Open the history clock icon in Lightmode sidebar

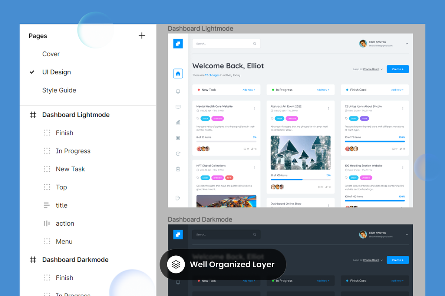(x=178, y=154)
